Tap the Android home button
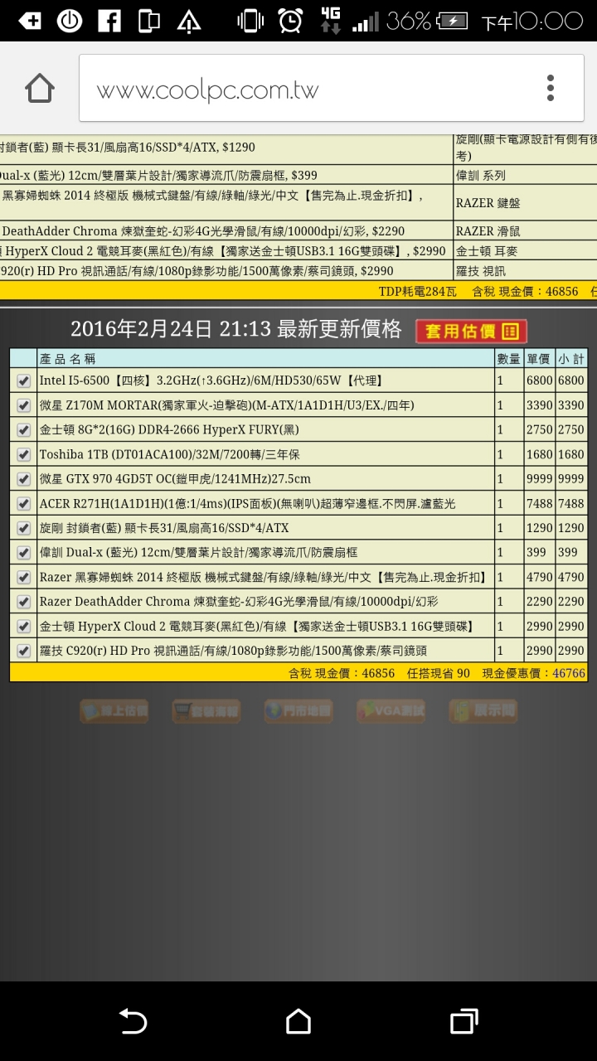Screen dimensions: 597x1061 tap(298, 1021)
